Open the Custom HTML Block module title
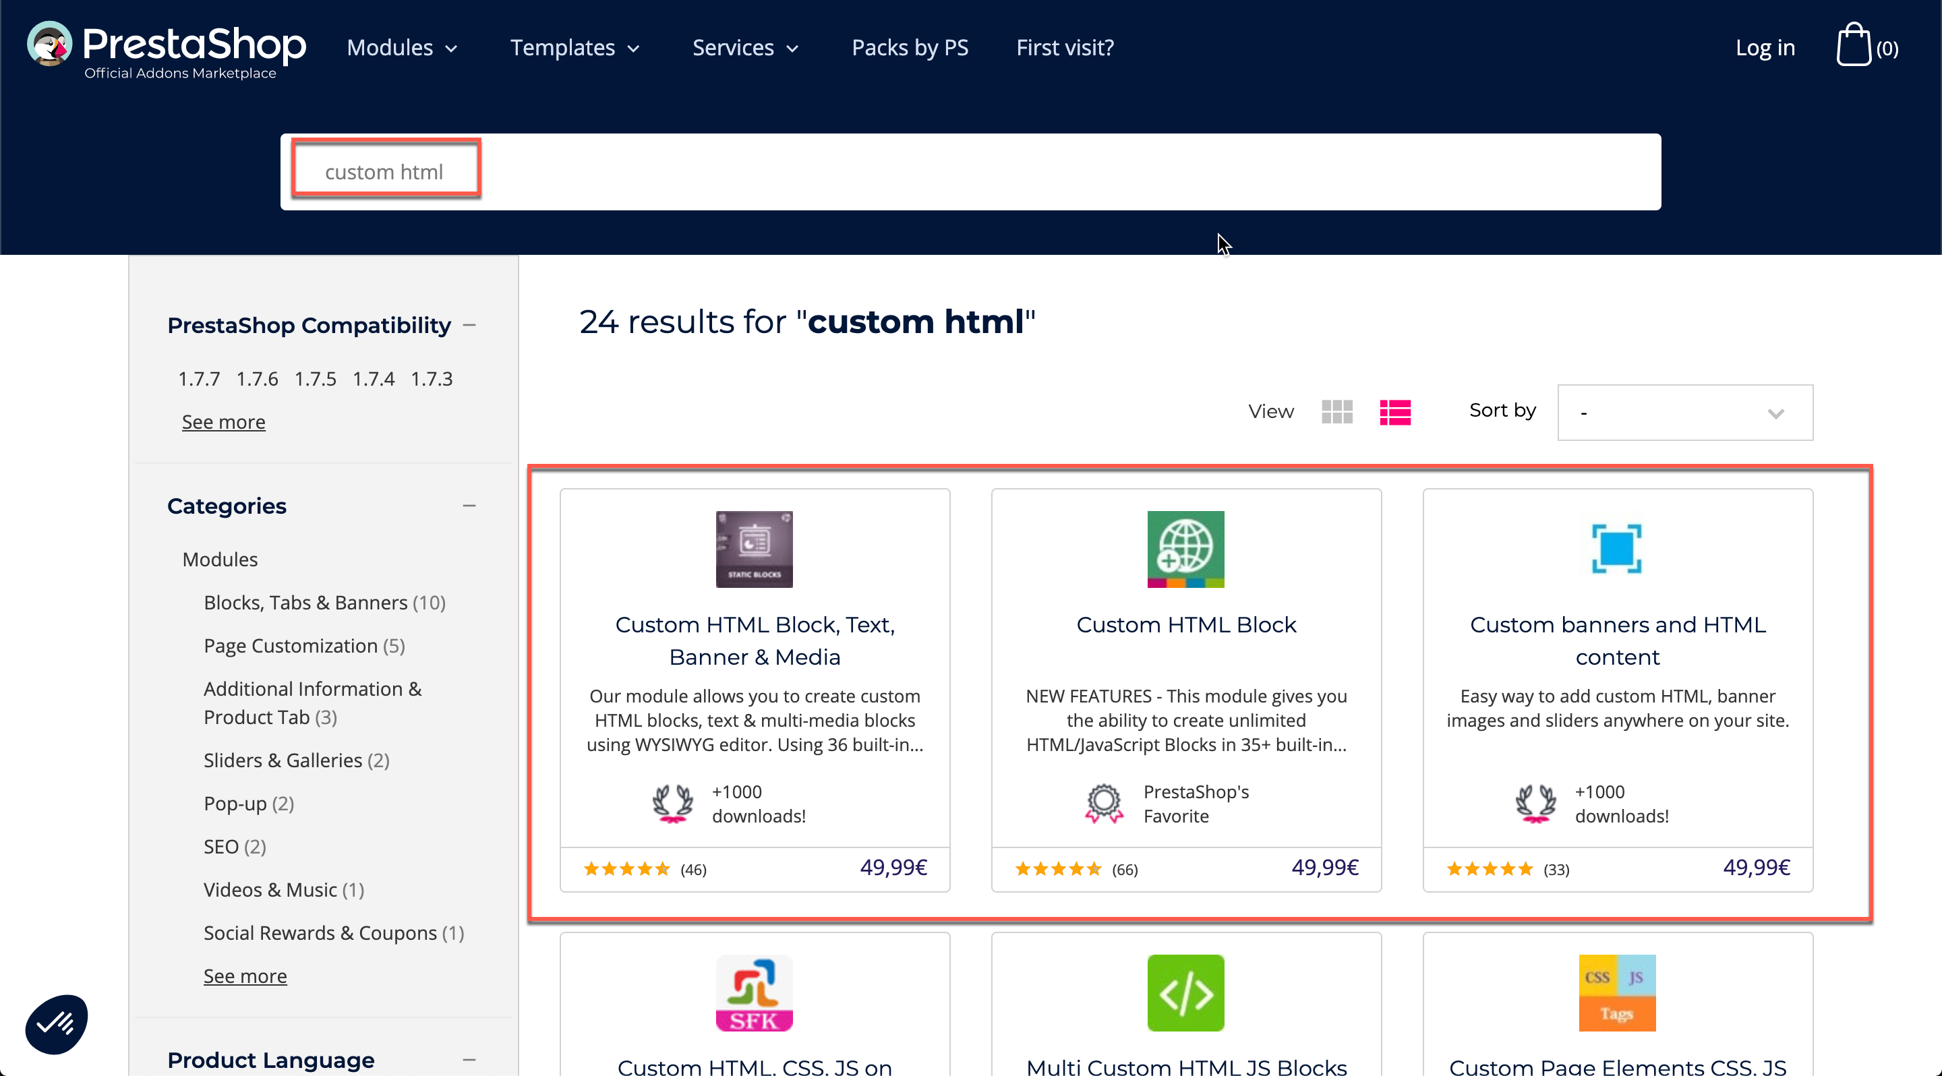1942x1076 pixels. (1186, 624)
